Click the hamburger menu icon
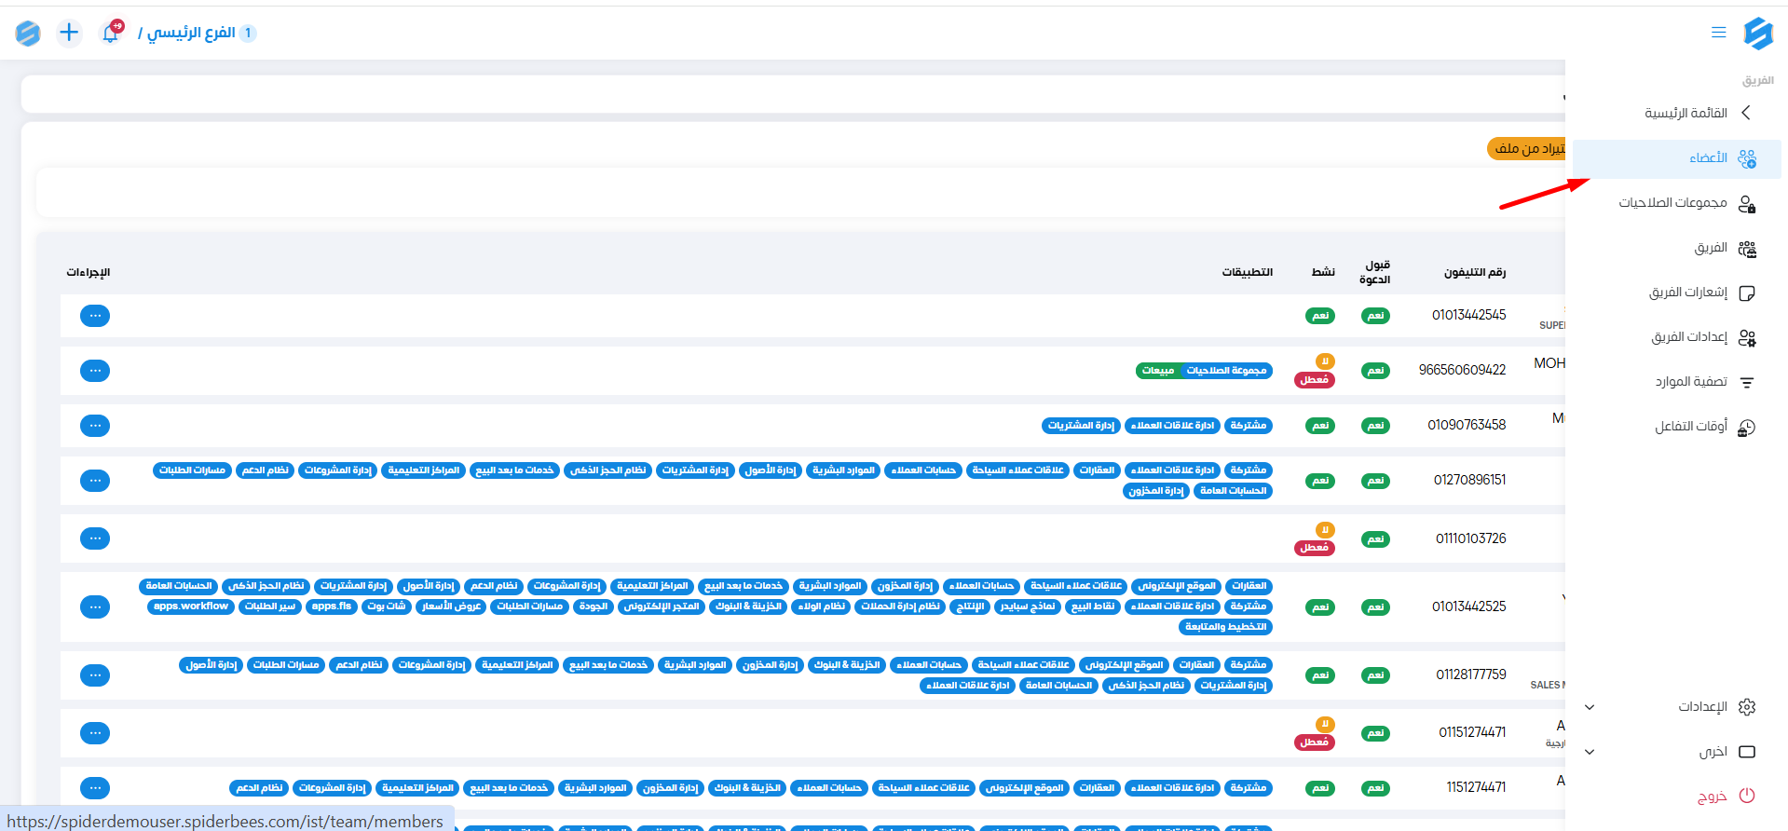 coord(1718,33)
